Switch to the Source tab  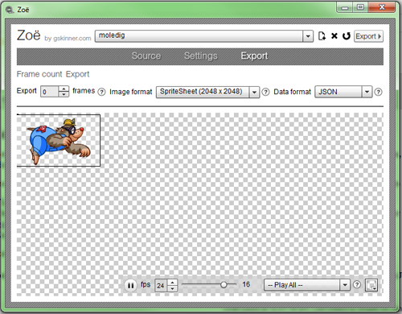[146, 56]
